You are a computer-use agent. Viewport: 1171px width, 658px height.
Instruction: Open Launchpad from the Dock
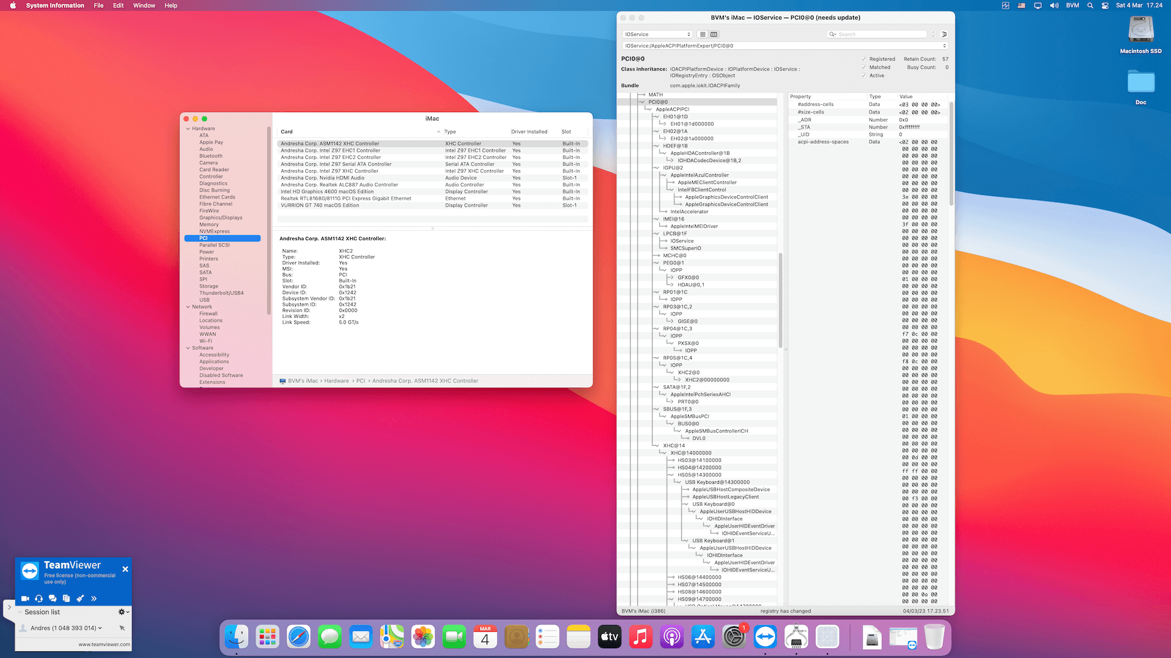(268, 637)
